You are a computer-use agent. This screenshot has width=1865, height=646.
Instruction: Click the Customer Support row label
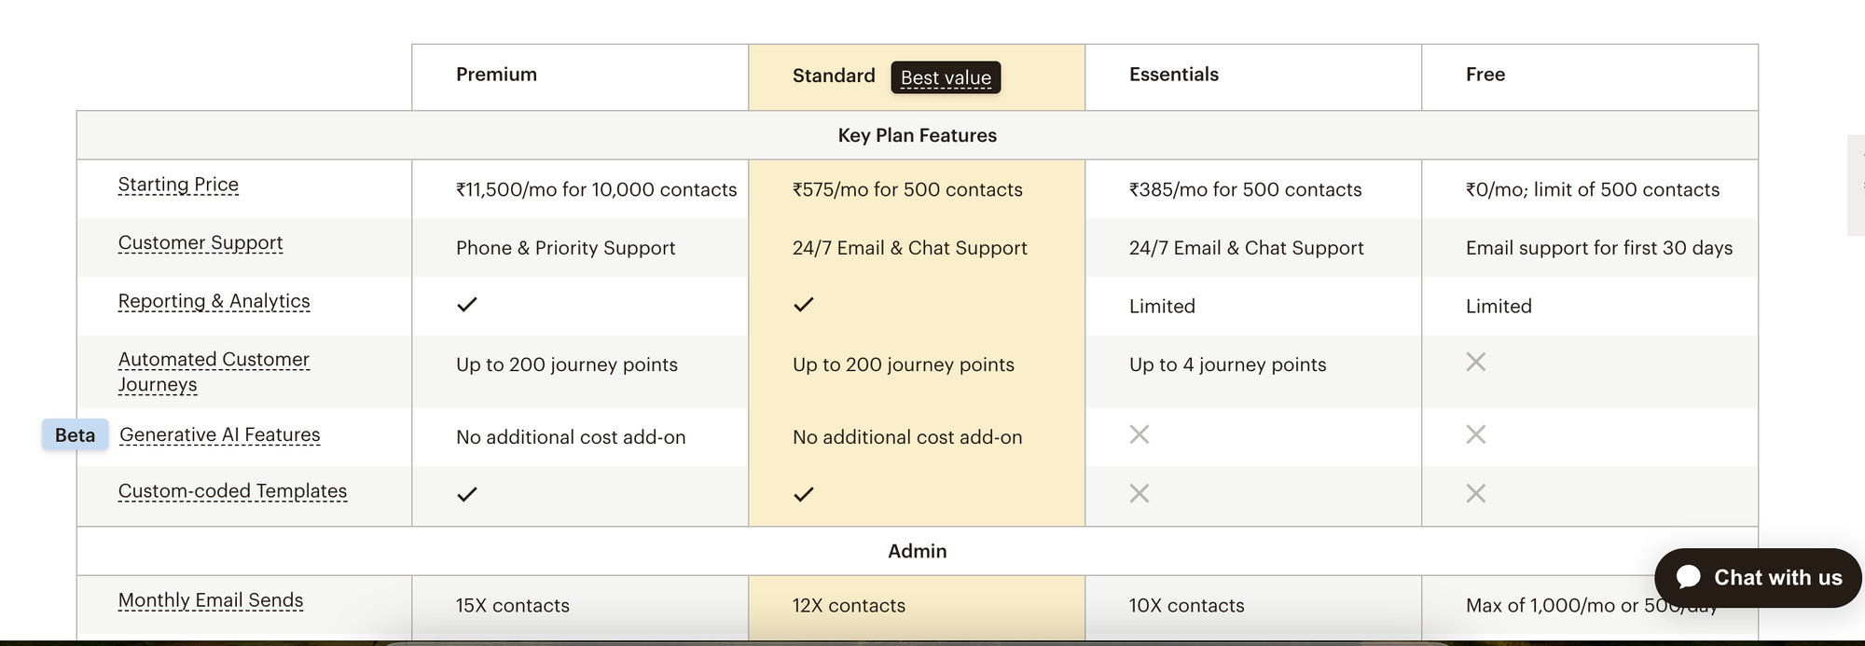point(200,242)
